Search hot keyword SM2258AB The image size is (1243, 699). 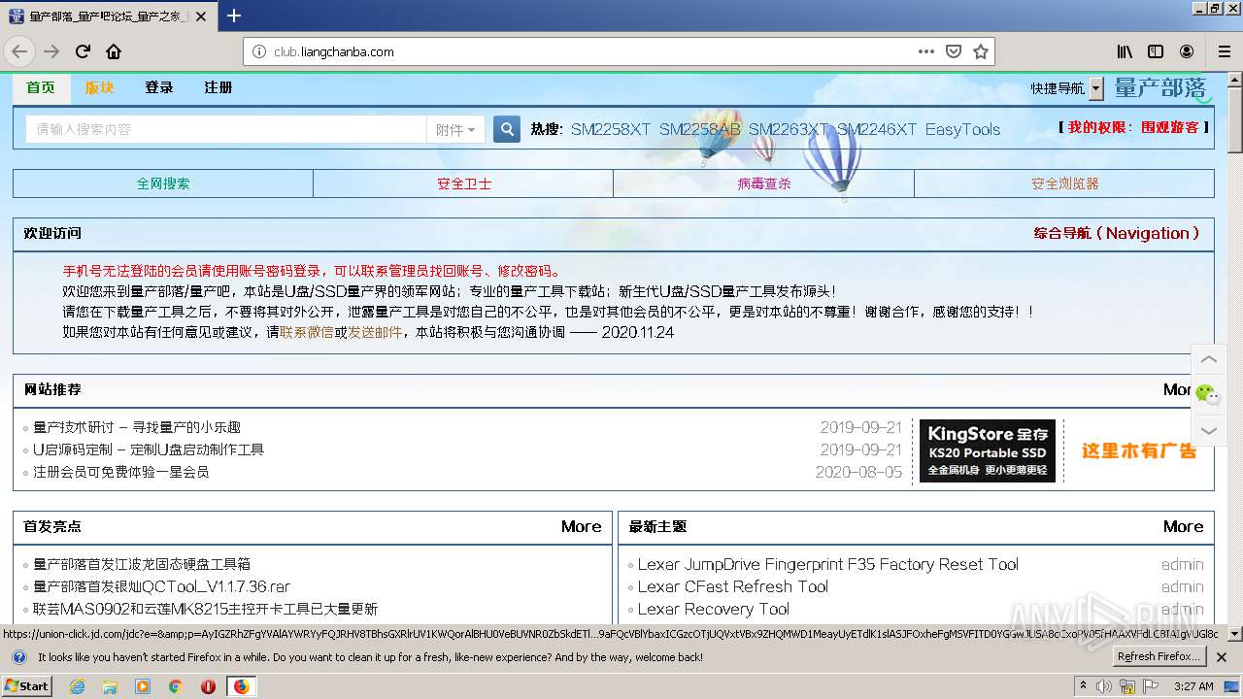tap(699, 129)
